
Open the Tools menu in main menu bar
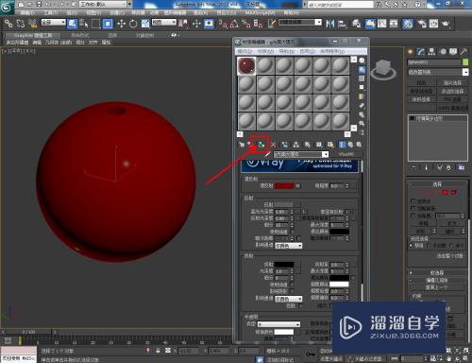(x=50, y=12)
